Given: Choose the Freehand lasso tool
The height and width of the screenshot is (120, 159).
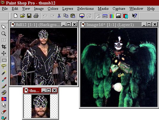Looking at the screenshot, I should click(4, 66).
